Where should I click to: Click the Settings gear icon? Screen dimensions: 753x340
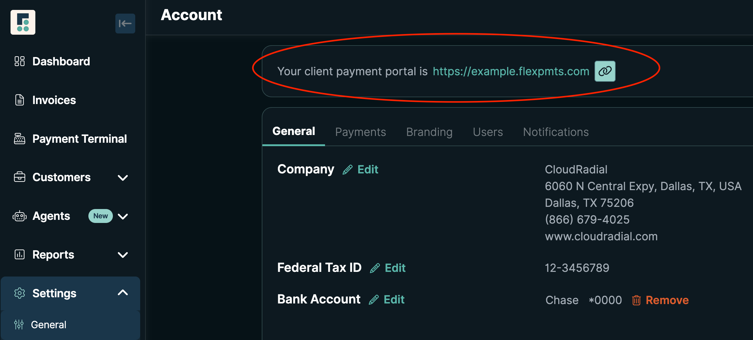20,293
